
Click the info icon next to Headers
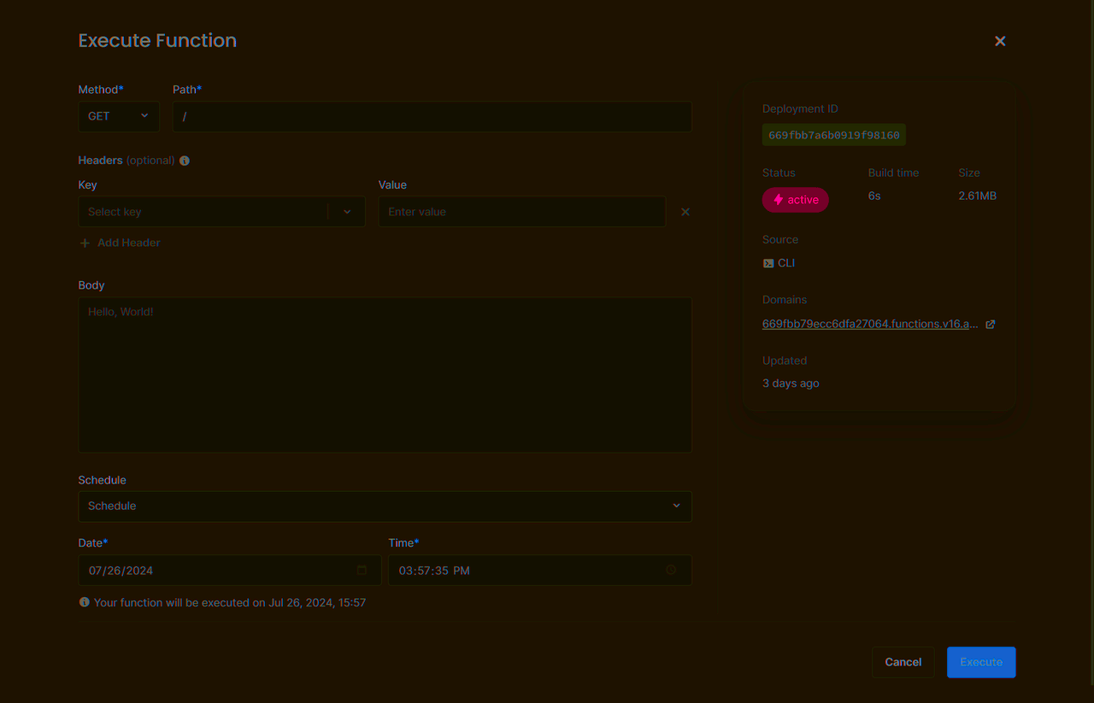(x=184, y=160)
